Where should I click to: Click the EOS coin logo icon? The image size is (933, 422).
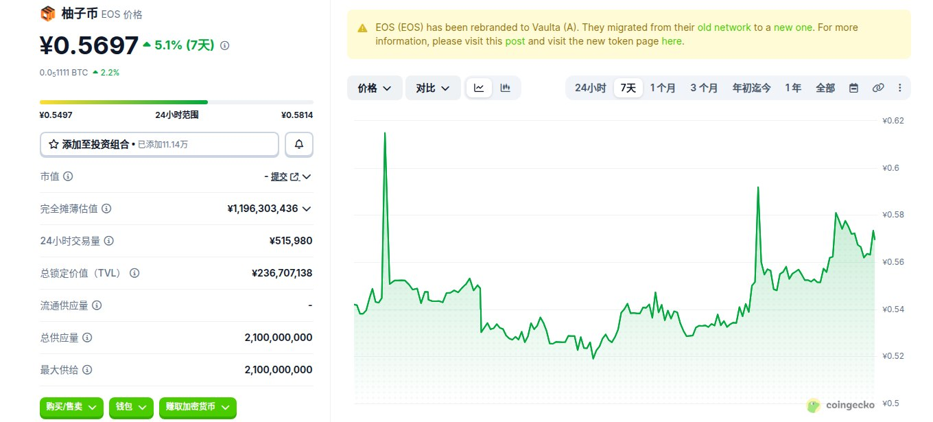point(47,13)
